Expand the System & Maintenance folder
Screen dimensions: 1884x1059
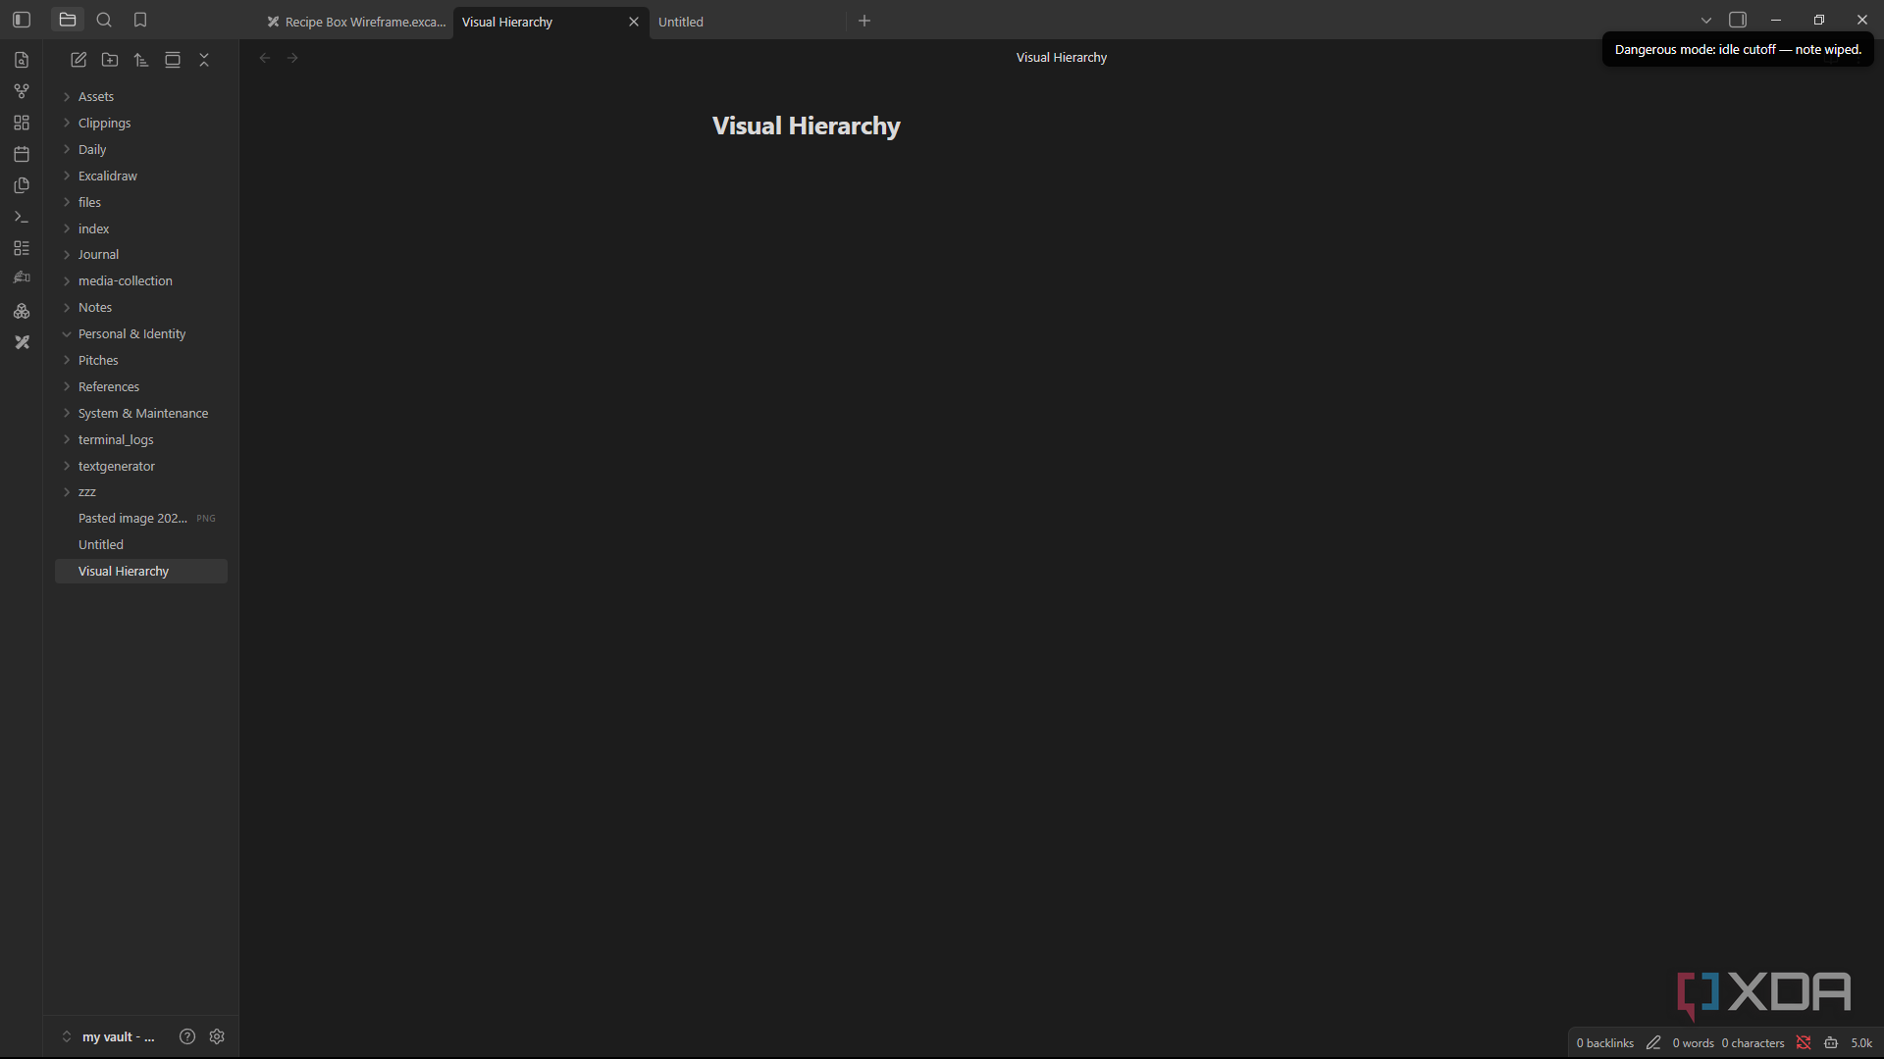click(141, 413)
